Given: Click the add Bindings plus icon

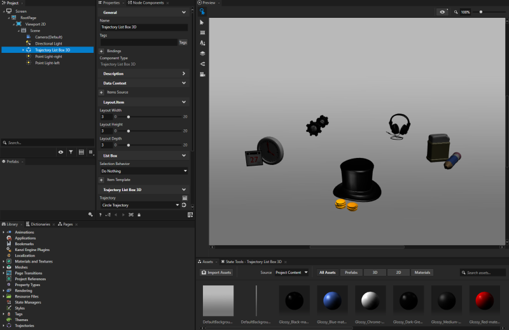Looking at the screenshot, I should point(102,50).
